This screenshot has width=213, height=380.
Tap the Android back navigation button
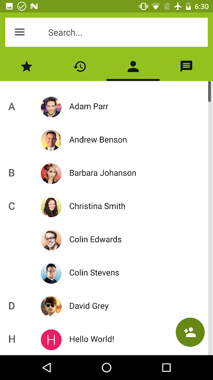pyautogui.click(x=47, y=367)
